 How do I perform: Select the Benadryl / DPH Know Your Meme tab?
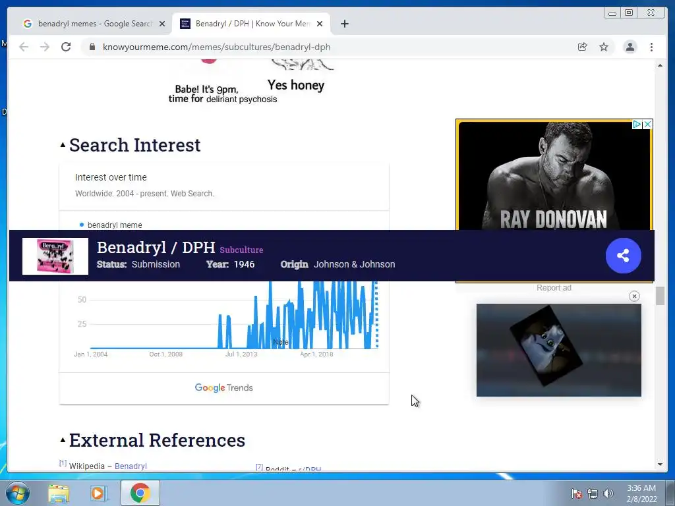coord(251,24)
